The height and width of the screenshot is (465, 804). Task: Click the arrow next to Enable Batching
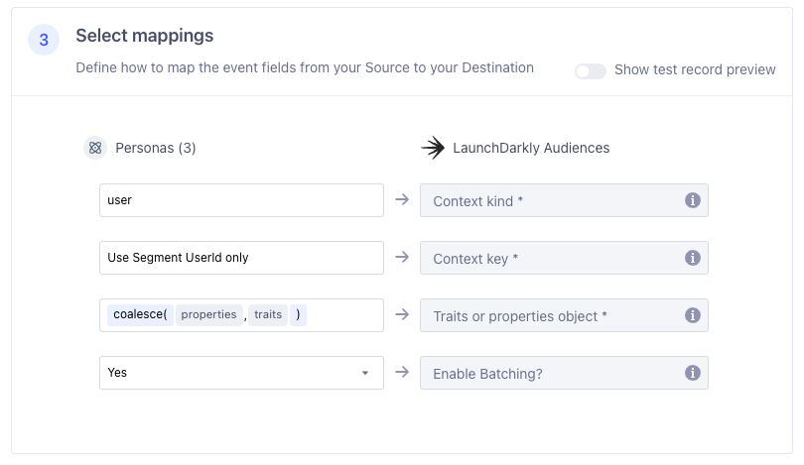point(402,373)
